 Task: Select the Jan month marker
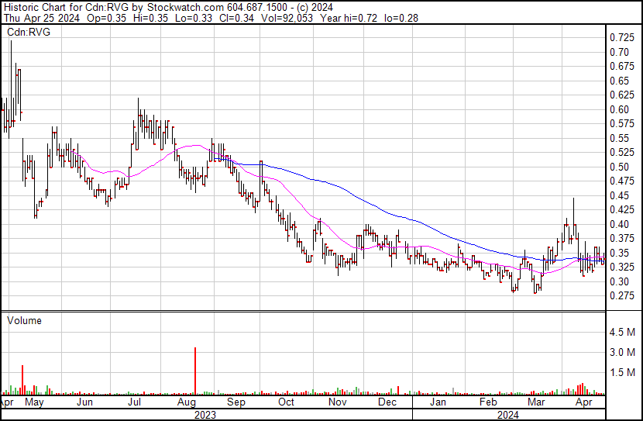tap(438, 402)
